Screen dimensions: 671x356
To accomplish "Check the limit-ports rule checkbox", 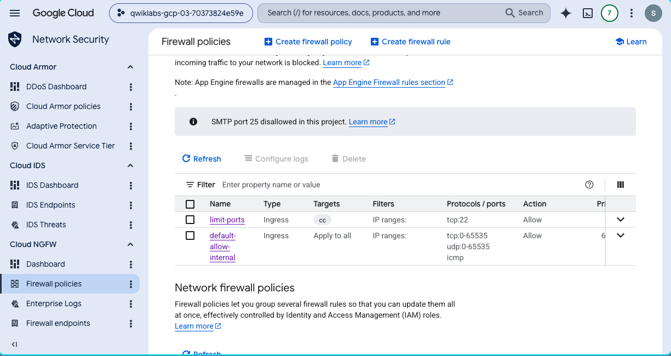I will [x=190, y=220].
